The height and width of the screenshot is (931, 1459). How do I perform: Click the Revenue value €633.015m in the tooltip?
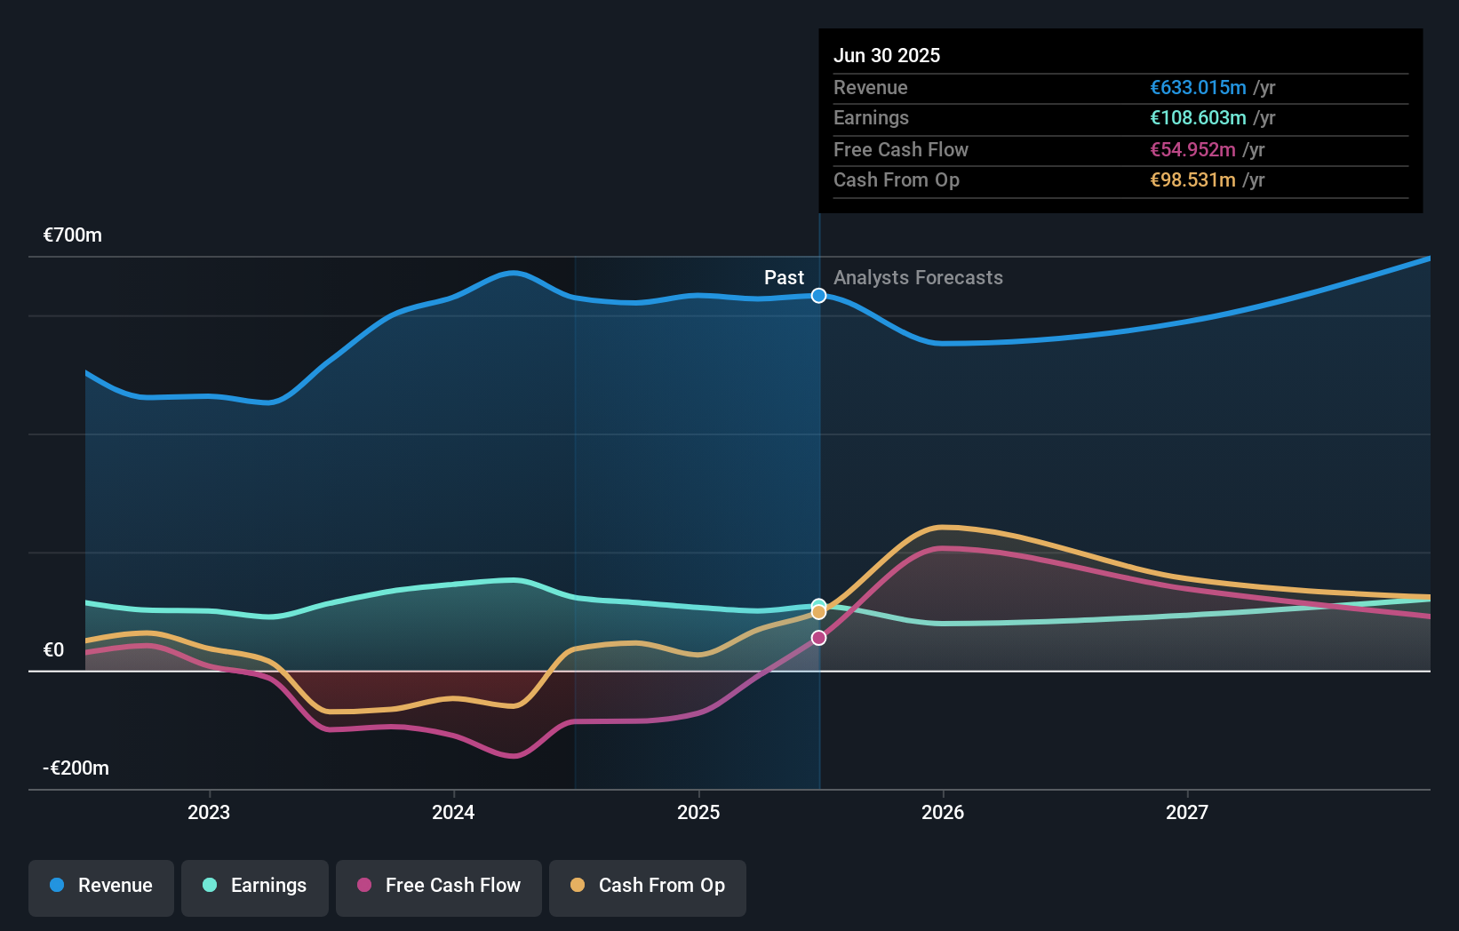tap(1197, 87)
